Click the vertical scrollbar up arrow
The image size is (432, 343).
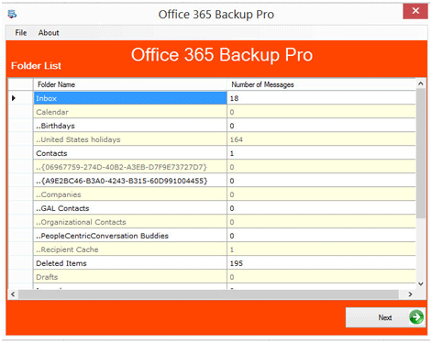point(421,83)
